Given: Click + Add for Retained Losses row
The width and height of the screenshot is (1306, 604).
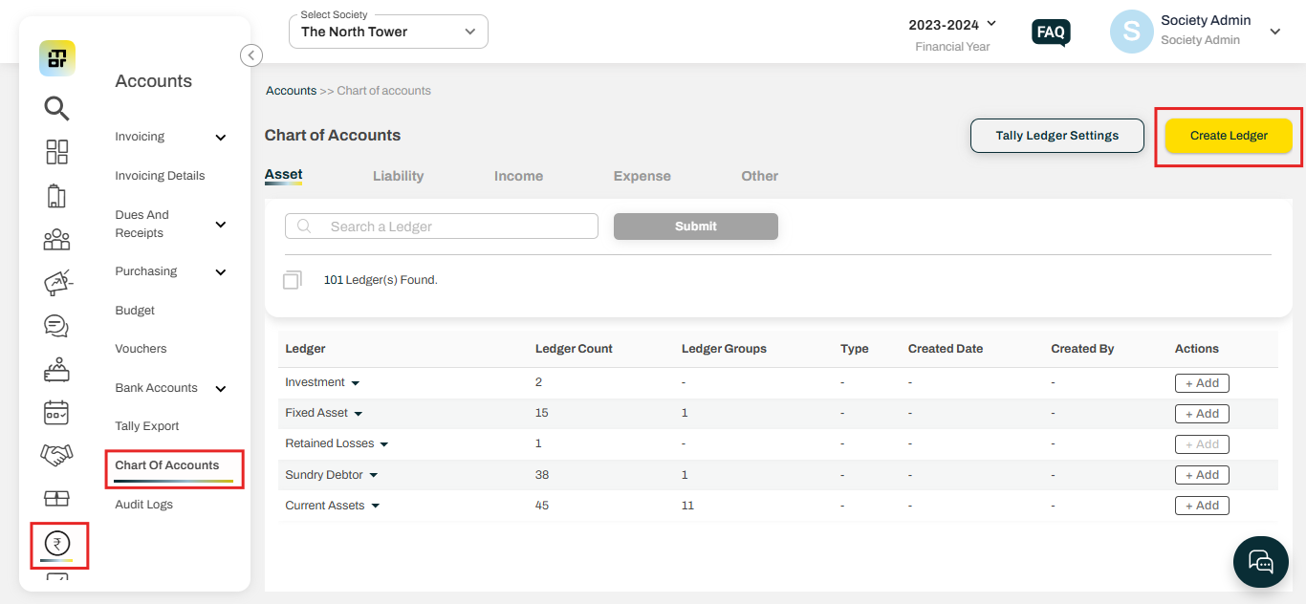Looking at the screenshot, I should tap(1202, 444).
